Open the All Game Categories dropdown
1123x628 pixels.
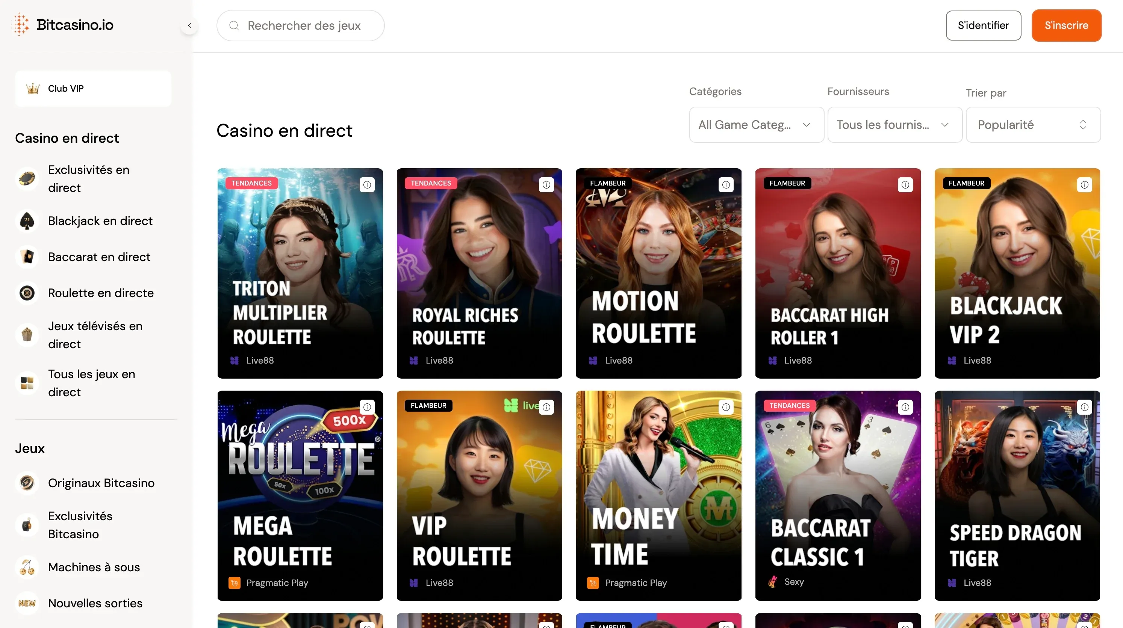pyautogui.click(x=755, y=125)
